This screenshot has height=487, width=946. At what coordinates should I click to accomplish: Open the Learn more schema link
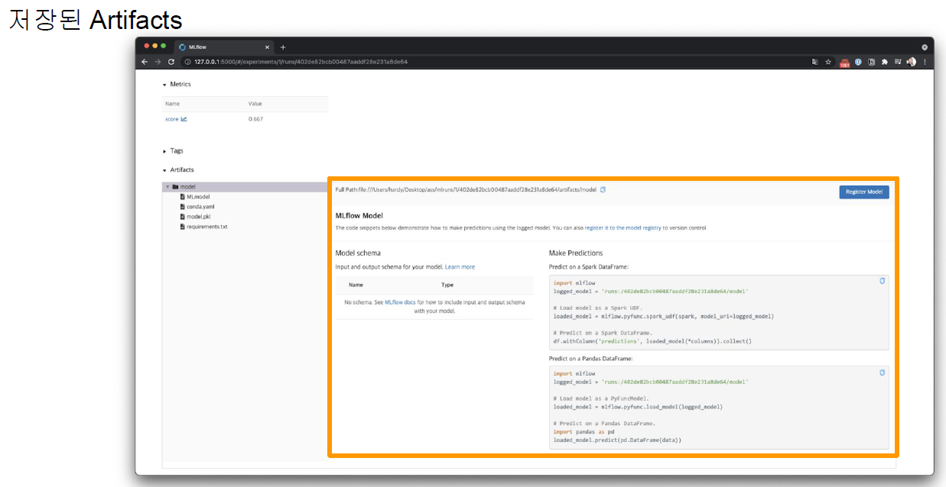pos(460,267)
